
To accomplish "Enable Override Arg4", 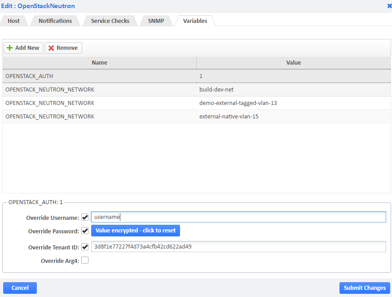I will click(x=85, y=260).
